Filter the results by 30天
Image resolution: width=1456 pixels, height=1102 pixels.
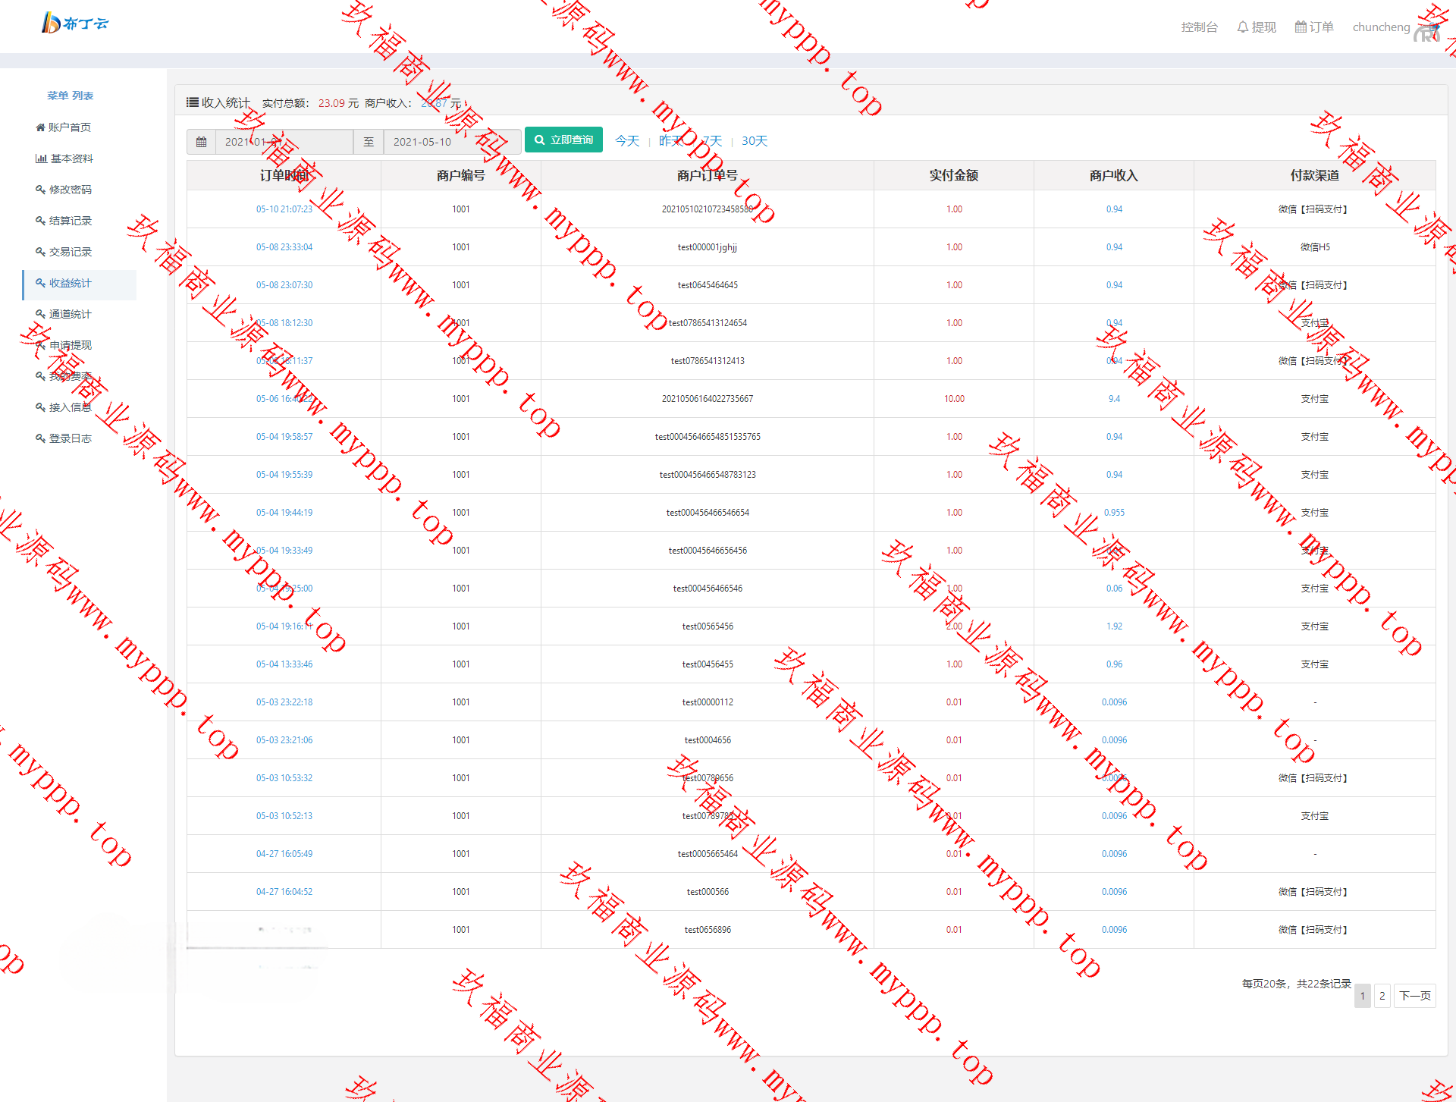coord(755,141)
